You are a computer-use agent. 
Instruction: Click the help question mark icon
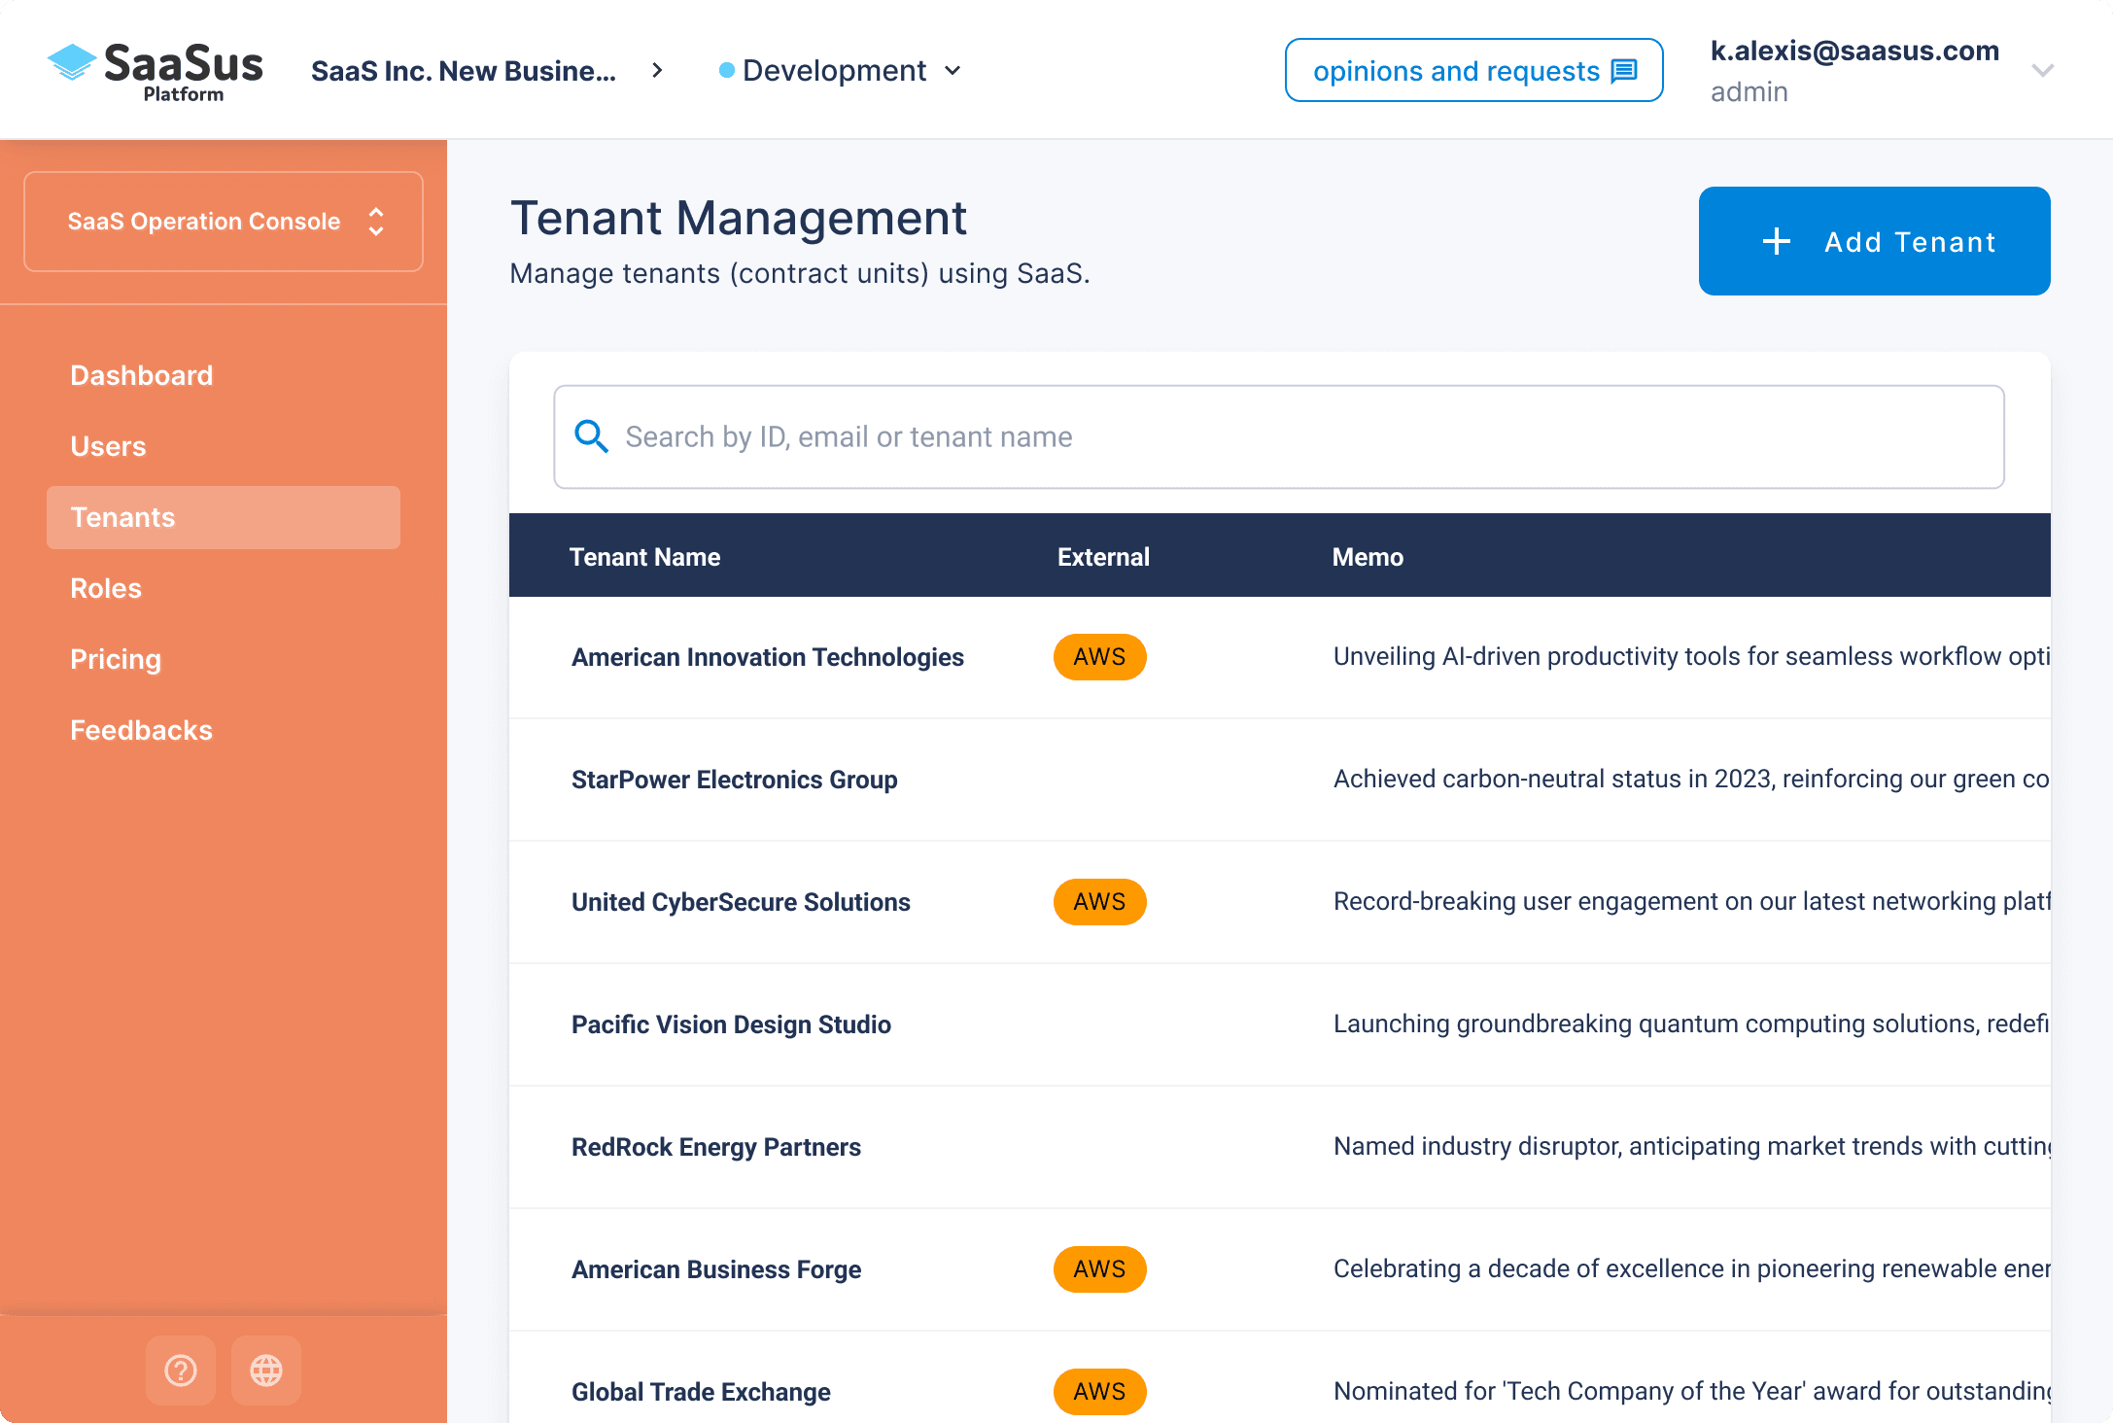(181, 1371)
